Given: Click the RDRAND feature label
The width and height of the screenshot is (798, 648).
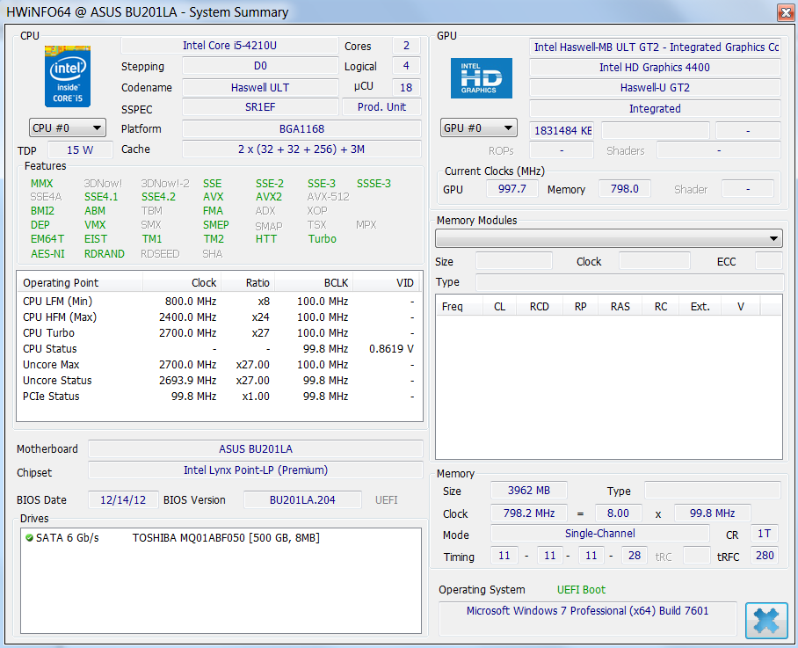Looking at the screenshot, I should (105, 253).
